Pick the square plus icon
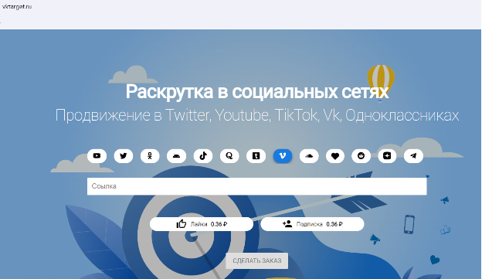 click(387, 156)
